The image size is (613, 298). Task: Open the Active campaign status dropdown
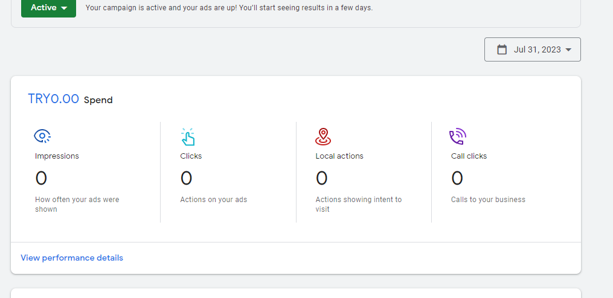tap(48, 8)
